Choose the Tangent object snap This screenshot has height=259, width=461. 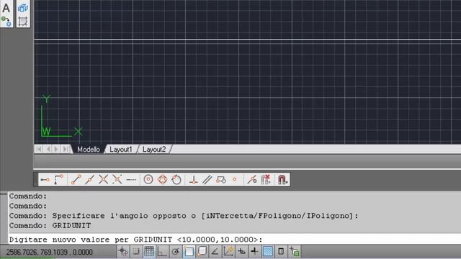176,179
